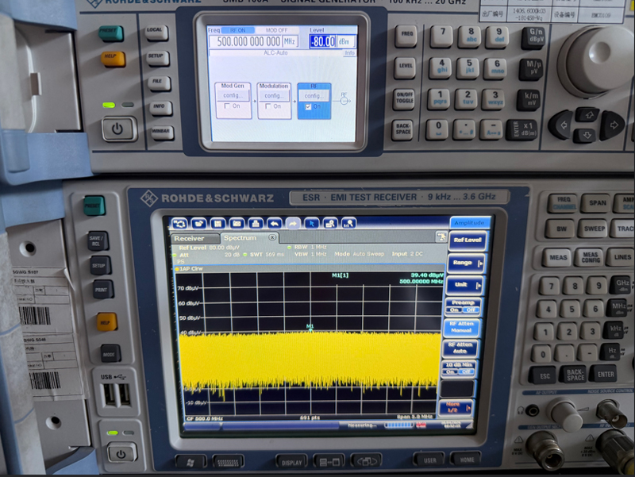This screenshot has width=635, height=477.
Task: Click the 1AP Clrw trace label
Action: pyautogui.click(x=191, y=269)
